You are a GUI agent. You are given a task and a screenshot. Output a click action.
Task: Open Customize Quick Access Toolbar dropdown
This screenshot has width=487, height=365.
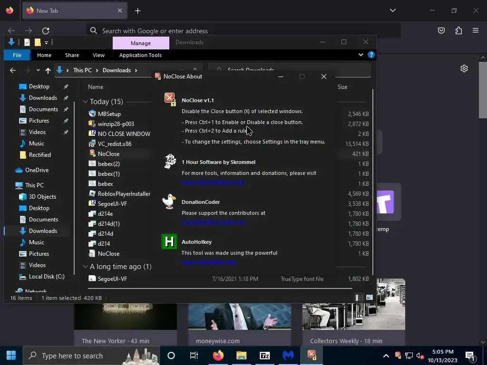46,42
